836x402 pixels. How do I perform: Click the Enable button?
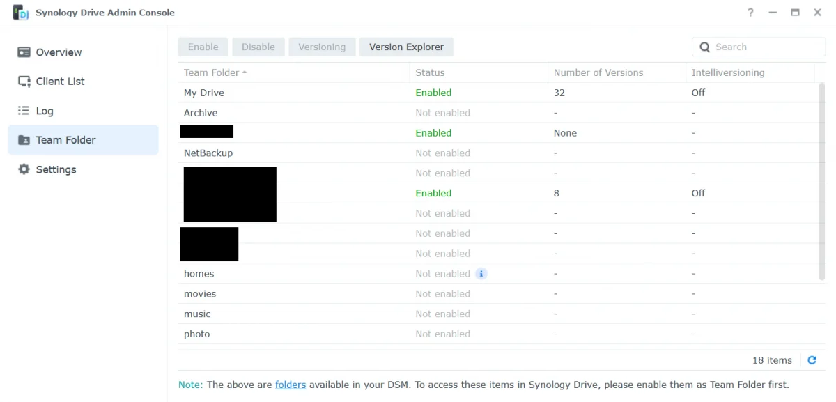point(203,47)
